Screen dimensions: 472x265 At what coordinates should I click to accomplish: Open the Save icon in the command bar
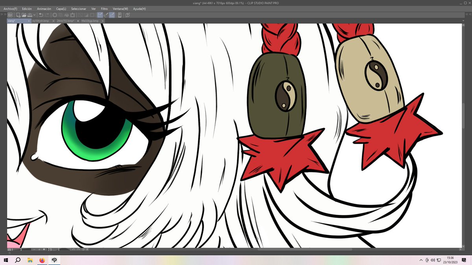point(29,15)
